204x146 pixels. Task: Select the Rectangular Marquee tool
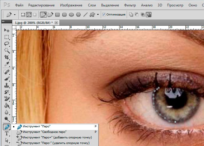6,37
